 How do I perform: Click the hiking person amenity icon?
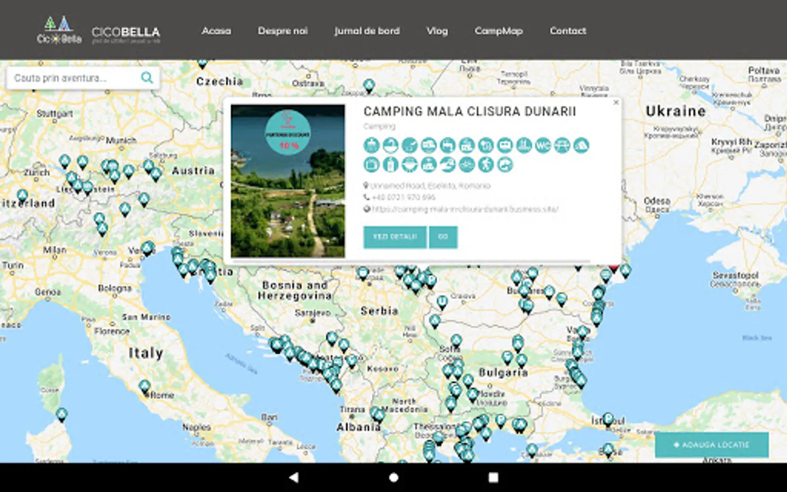coord(486,165)
